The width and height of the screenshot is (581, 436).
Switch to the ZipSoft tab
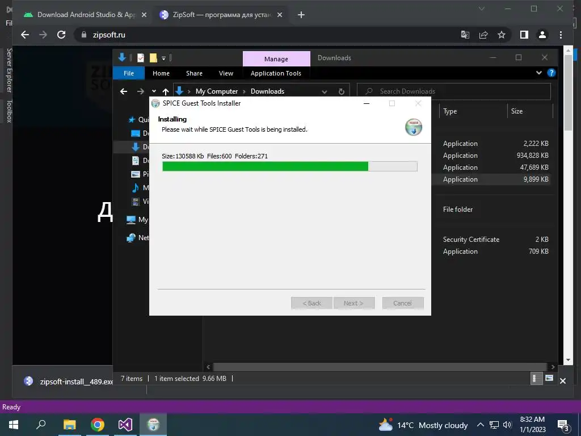pos(221,15)
